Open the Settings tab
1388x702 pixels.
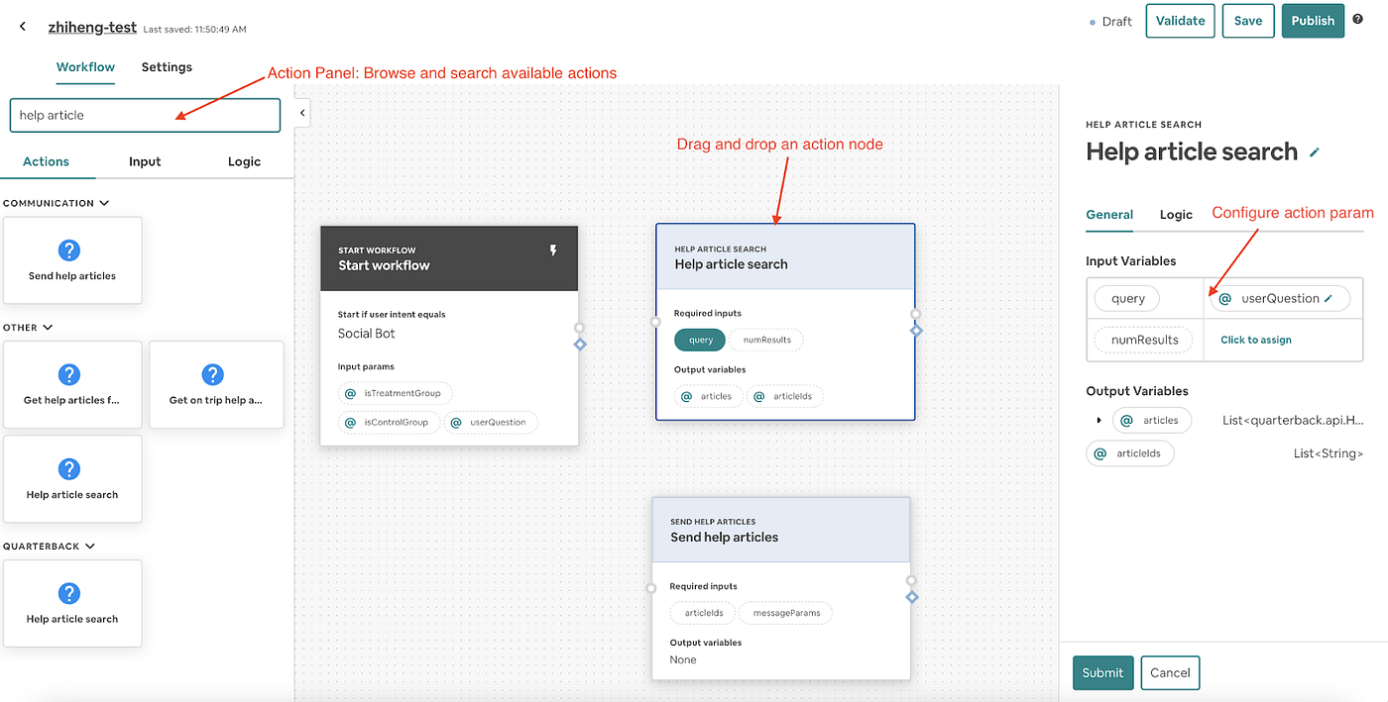[x=167, y=67]
